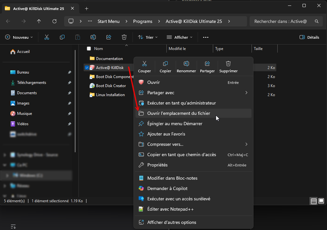This screenshot has width=327, height=230.
Task: Open the Afficher view dropdown
Action: pos(179,37)
